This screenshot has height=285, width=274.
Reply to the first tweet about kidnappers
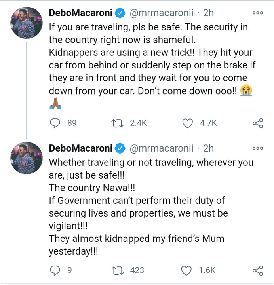55,123
